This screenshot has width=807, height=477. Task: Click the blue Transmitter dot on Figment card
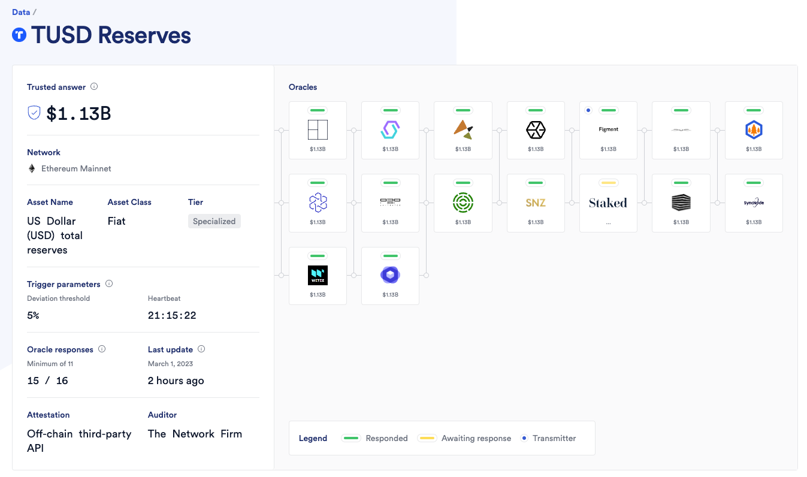(588, 110)
